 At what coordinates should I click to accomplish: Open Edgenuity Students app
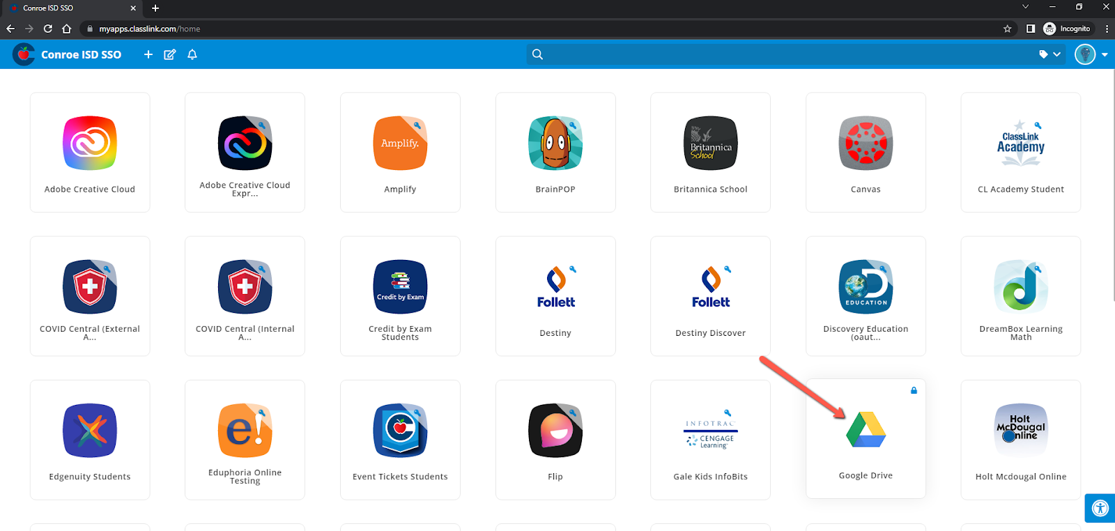pyautogui.click(x=90, y=440)
